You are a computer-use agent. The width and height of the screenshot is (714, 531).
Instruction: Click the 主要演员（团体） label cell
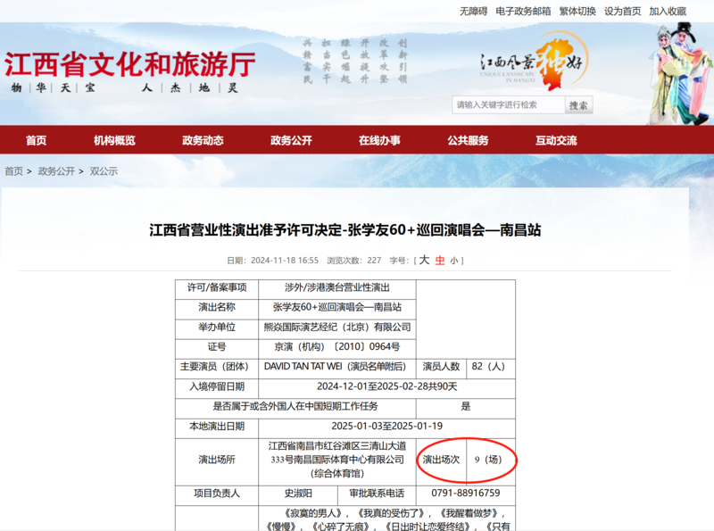pyautogui.click(x=217, y=367)
